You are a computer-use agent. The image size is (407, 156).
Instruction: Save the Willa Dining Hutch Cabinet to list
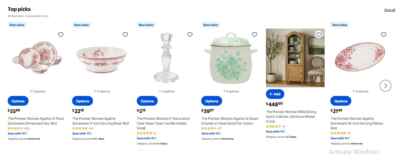pyautogui.click(x=319, y=34)
